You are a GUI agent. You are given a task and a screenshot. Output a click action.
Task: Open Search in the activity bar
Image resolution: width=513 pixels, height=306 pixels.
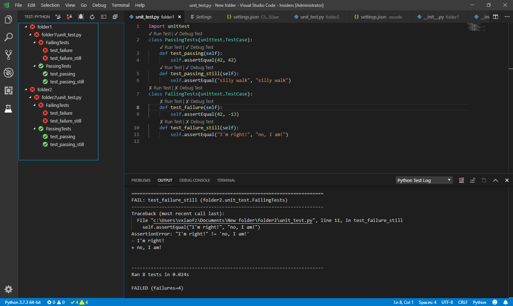click(x=8, y=37)
